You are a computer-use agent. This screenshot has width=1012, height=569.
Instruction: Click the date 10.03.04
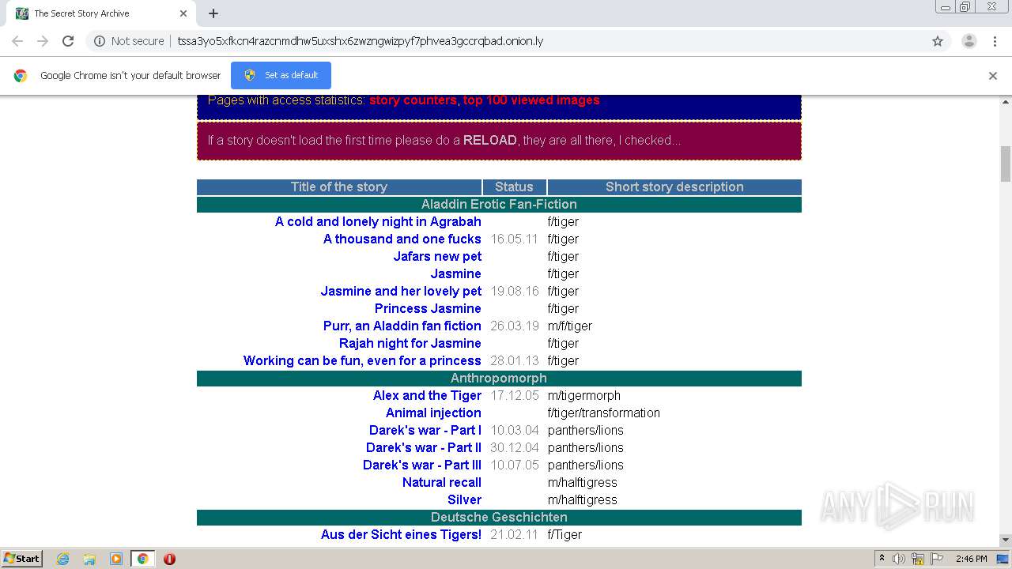pyautogui.click(x=515, y=430)
